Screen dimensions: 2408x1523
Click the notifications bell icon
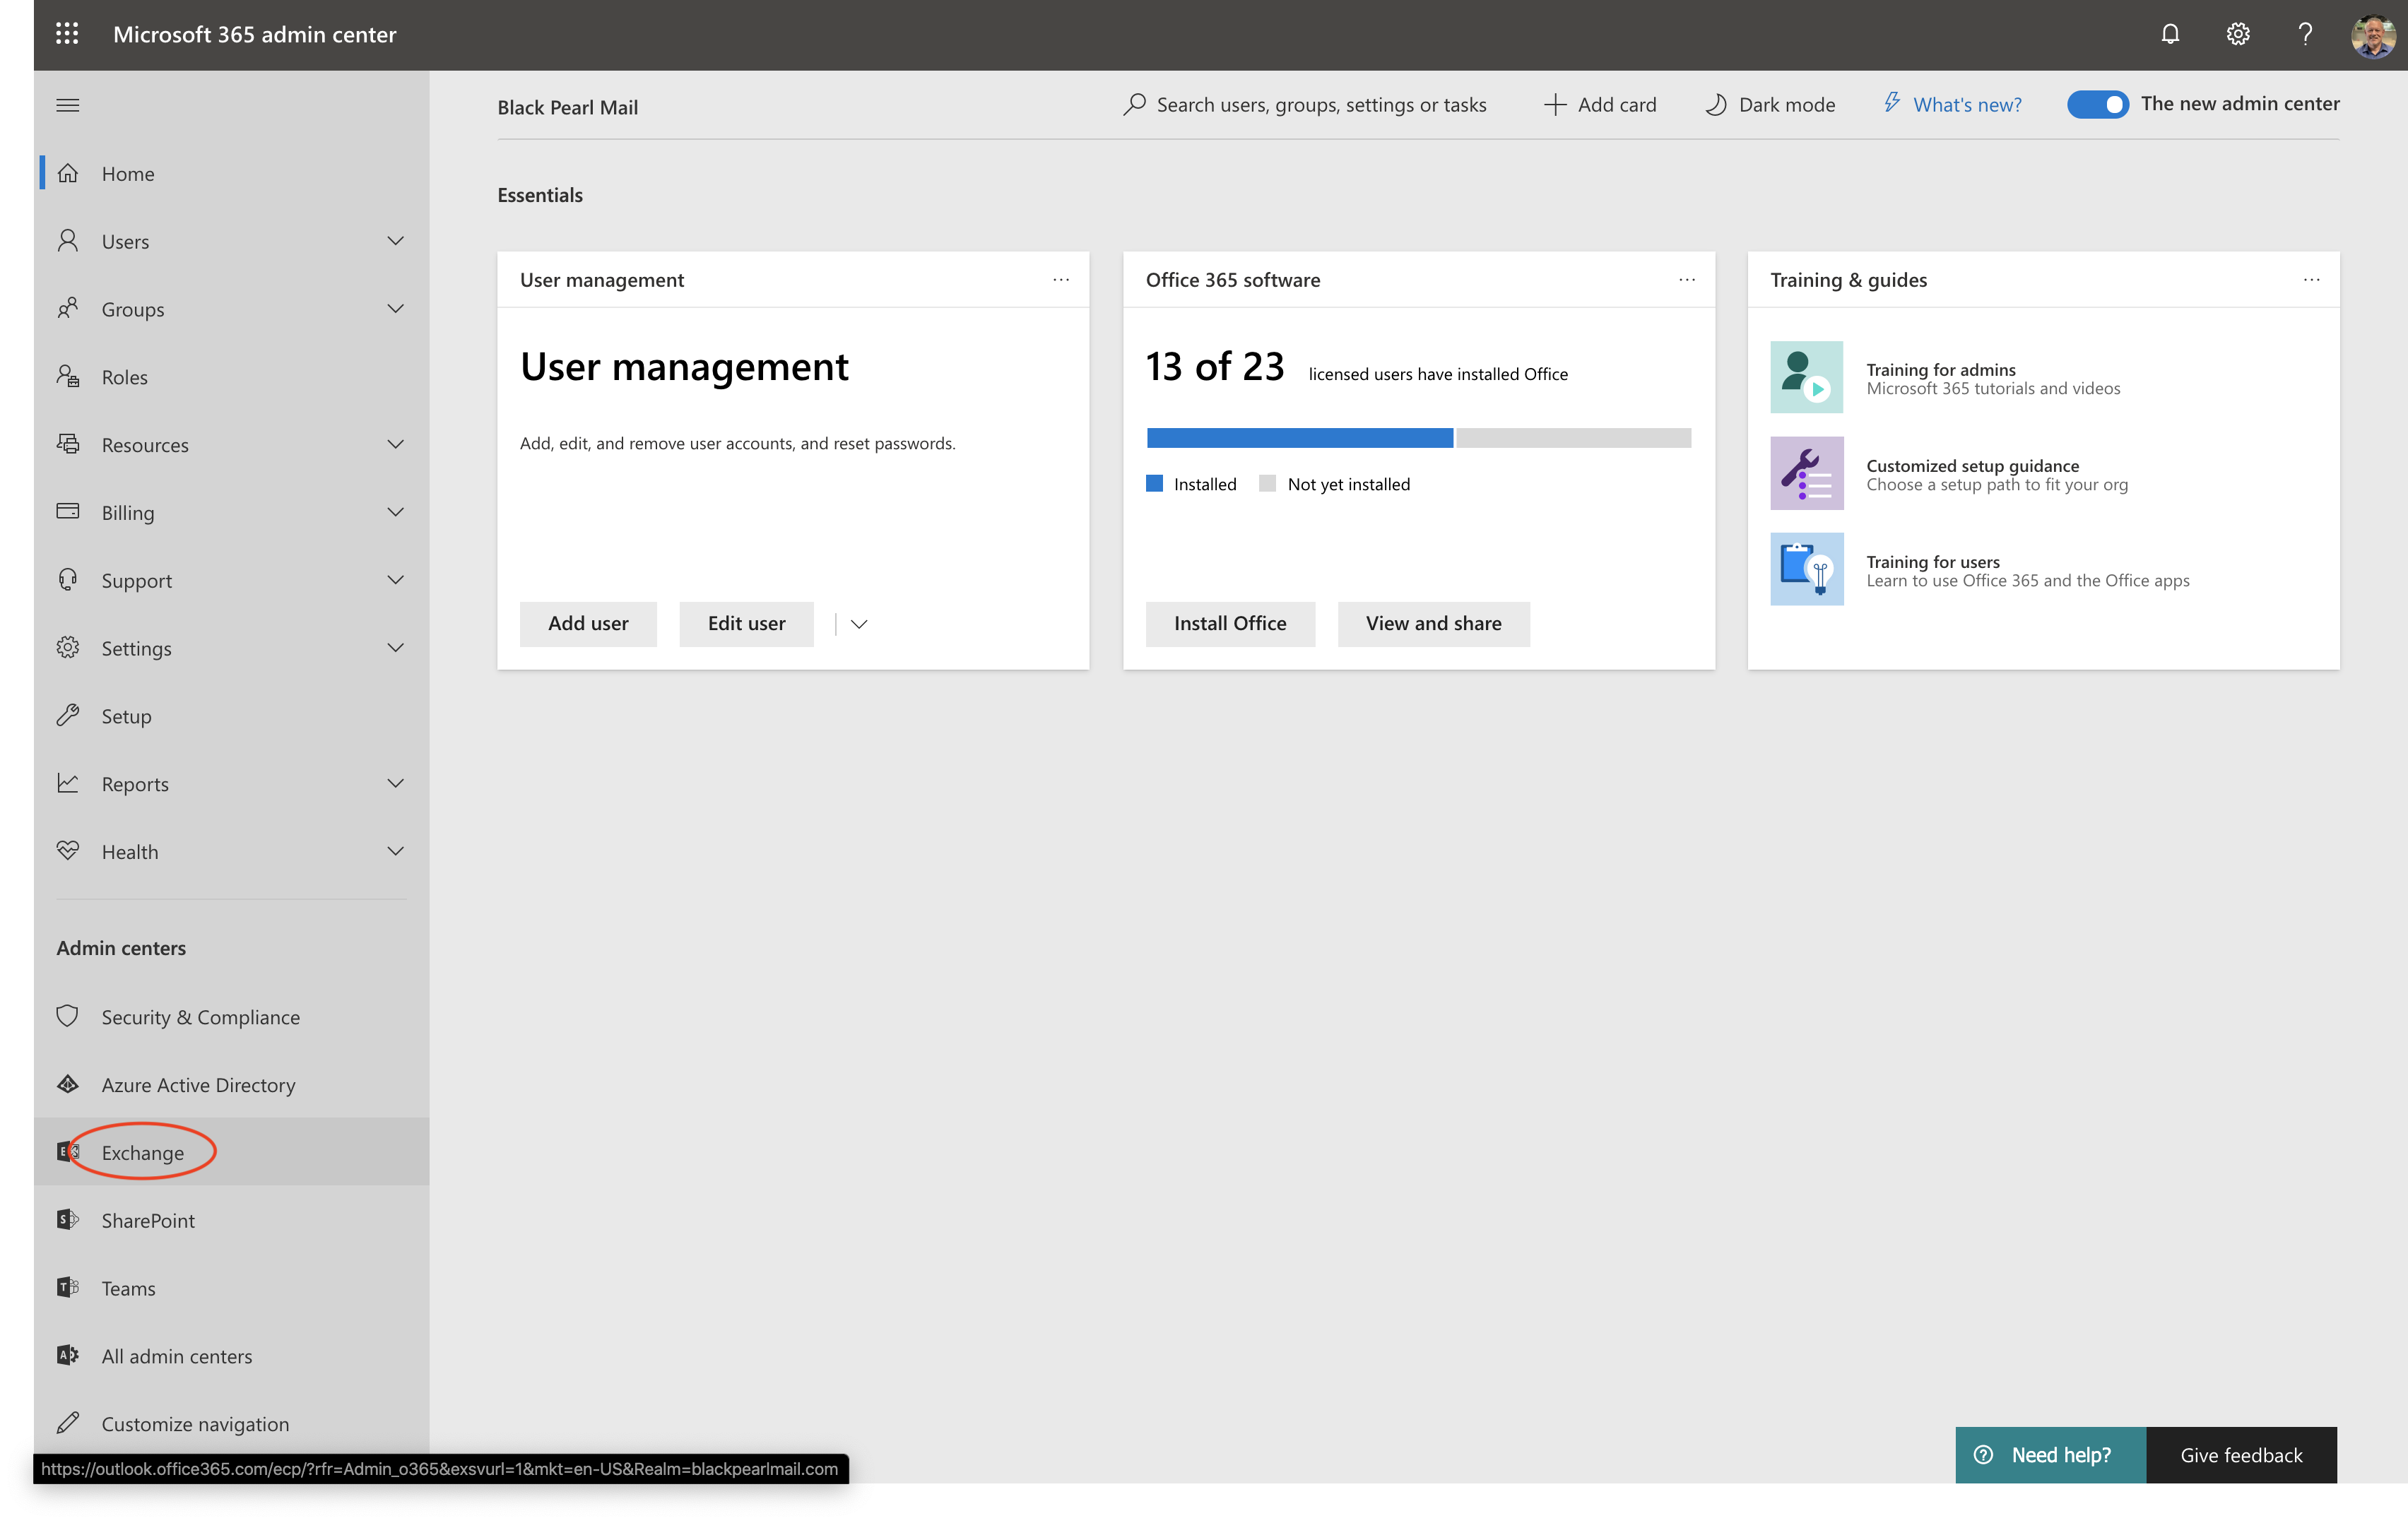2169,34
